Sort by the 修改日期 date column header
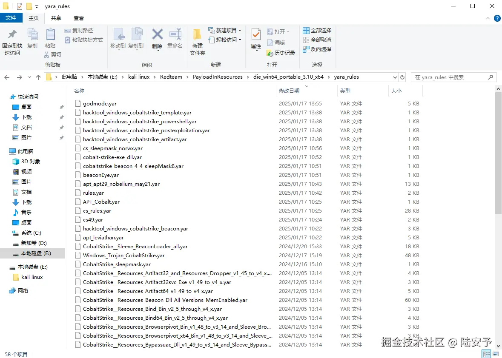 point(289,91)
